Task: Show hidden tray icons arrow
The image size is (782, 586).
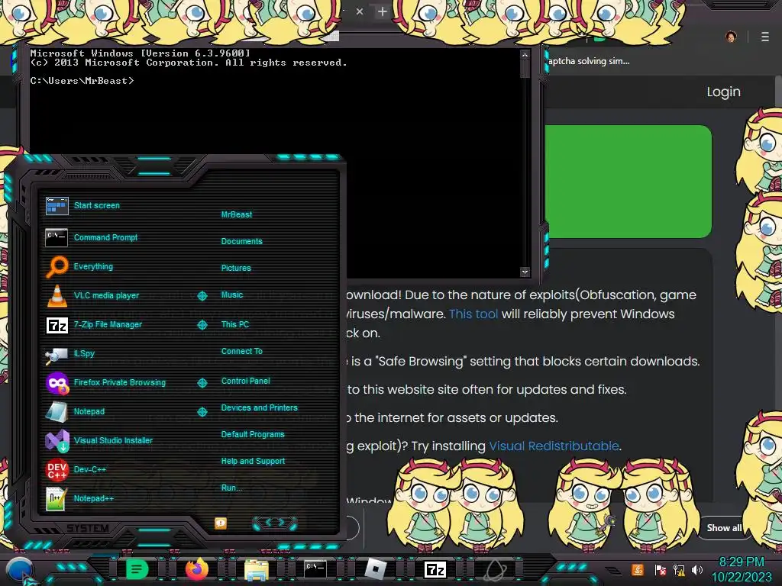Action: click(x=612, y=570)
